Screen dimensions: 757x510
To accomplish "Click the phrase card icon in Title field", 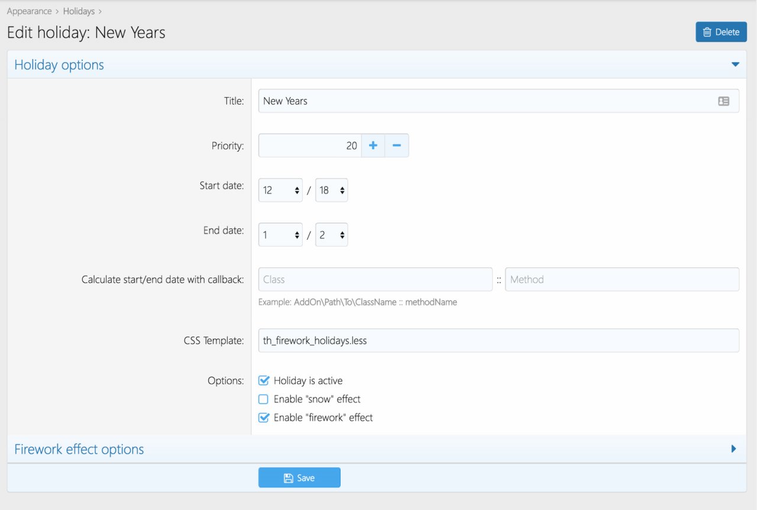I will (x=723, y=101).
